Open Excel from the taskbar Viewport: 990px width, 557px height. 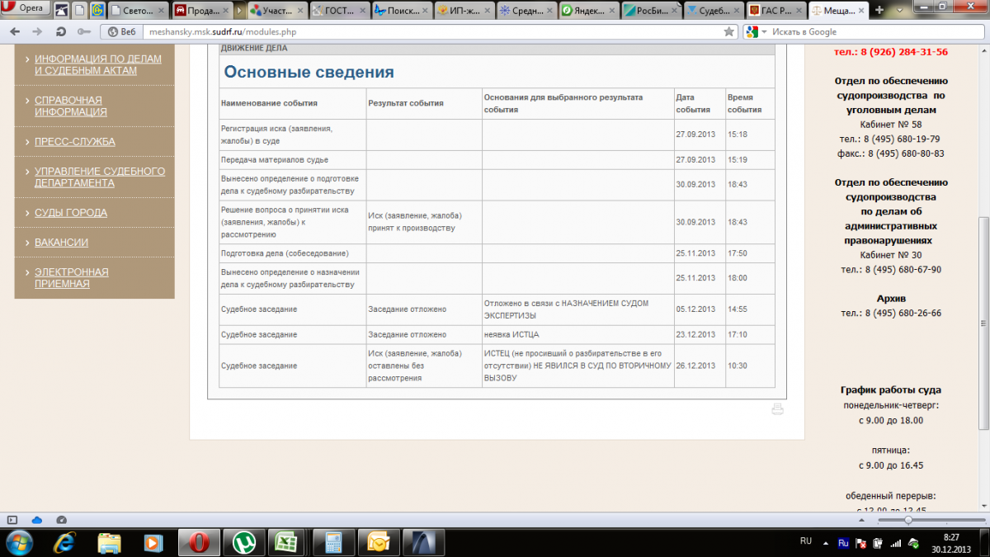[286, 542]
